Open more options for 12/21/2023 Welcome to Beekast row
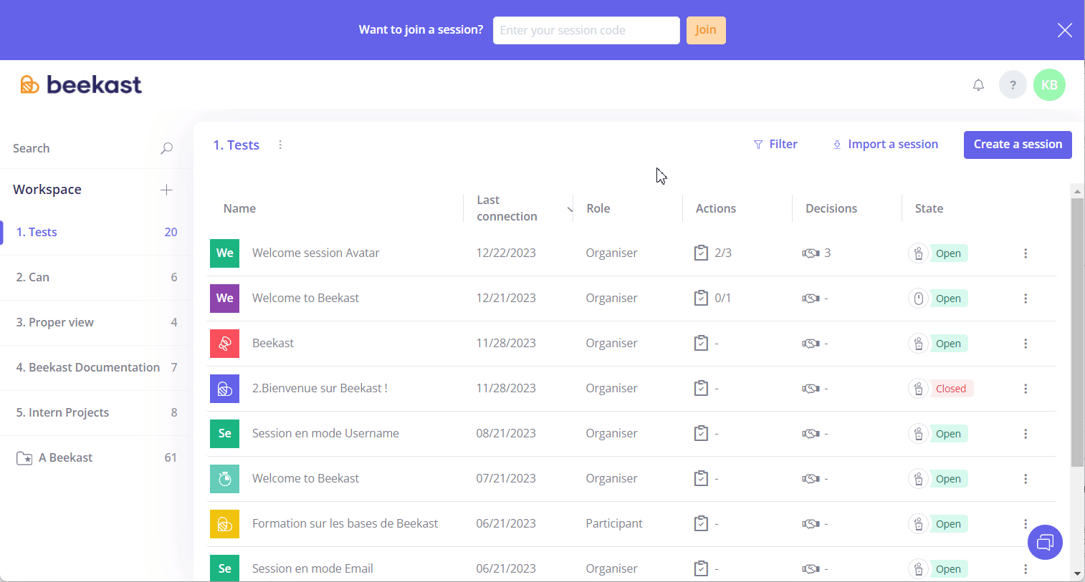The width and height of the screenshot is (1085, 582). [x=1026, y=299]
